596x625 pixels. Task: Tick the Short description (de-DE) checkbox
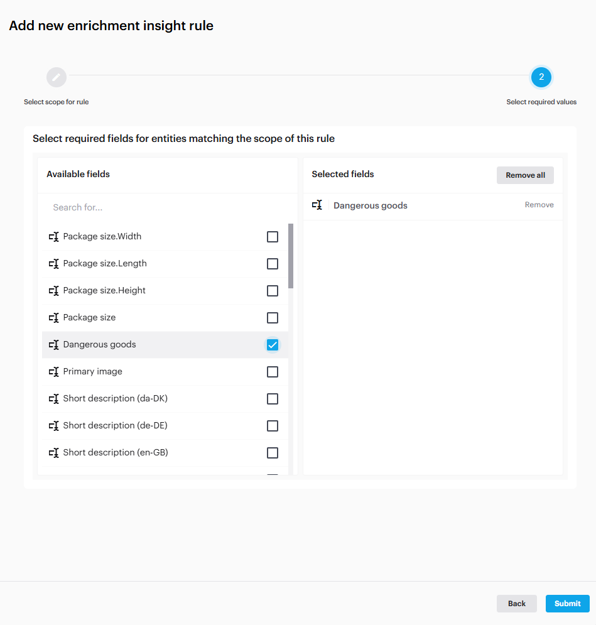coord(273,426)
